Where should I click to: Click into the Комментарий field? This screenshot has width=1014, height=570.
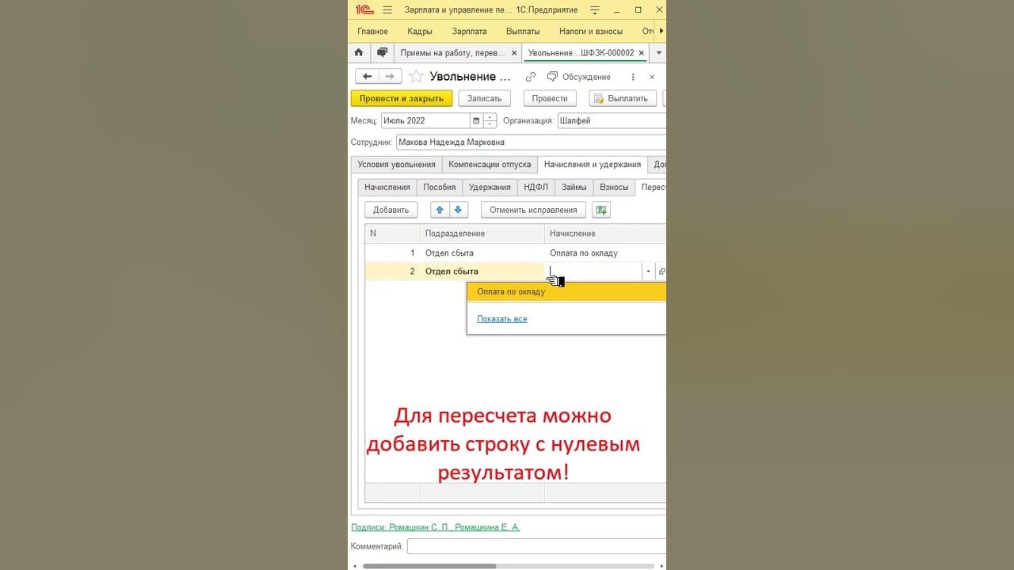[x=536, y=546]
